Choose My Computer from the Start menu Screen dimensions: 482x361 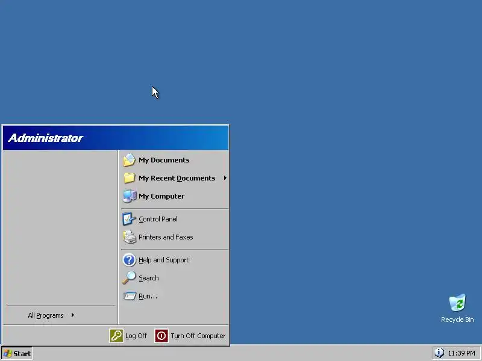pyautogui.click(x=174, y=196)
